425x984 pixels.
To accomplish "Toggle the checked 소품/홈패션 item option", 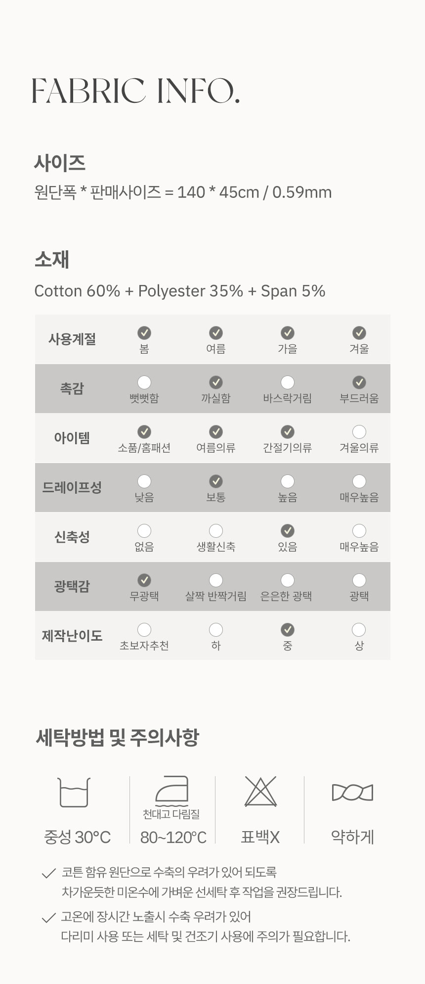I will (x=144, y=432).
